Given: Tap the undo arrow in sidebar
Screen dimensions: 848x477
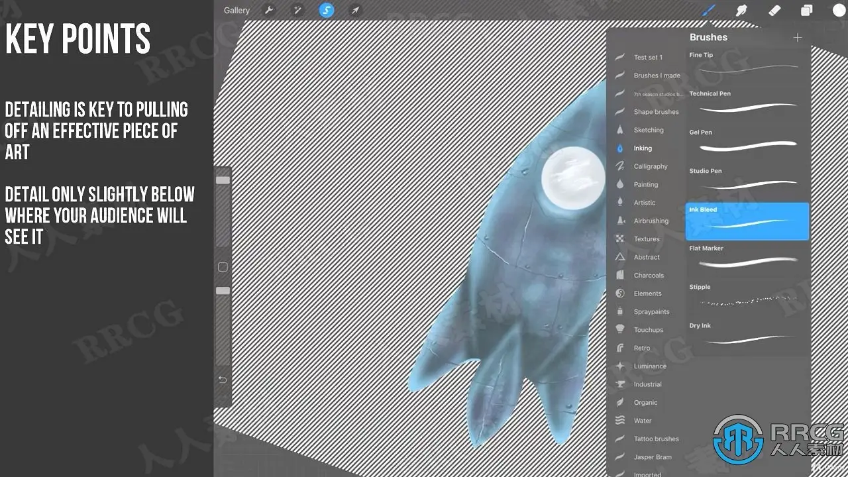Looking at the screenshot, I should point(223,380).
